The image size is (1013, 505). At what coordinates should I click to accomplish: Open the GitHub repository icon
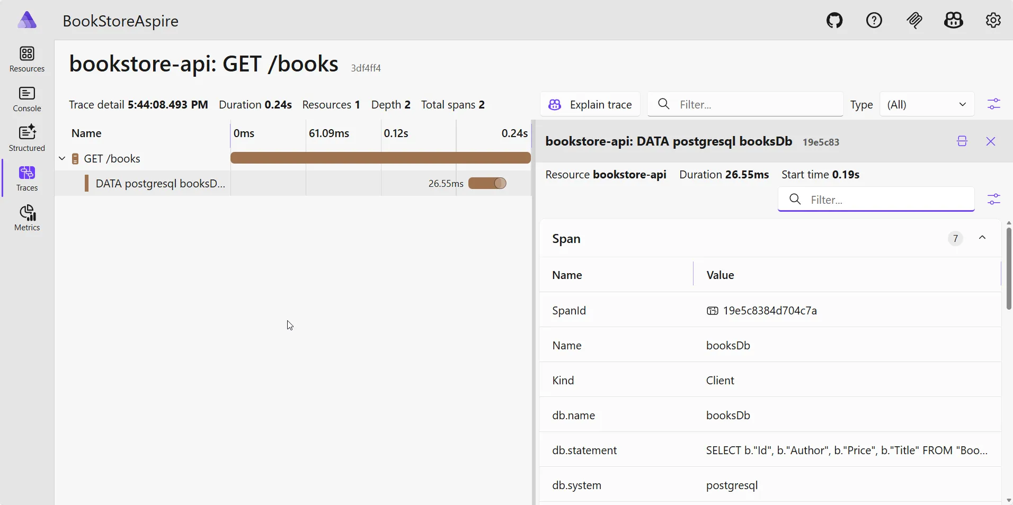click(834, 20)
